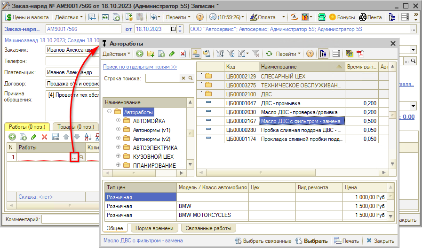Expand КУЗОВНОЙ ЦЕХ folder
Screen dimensions: 422x248
[118, 156]
